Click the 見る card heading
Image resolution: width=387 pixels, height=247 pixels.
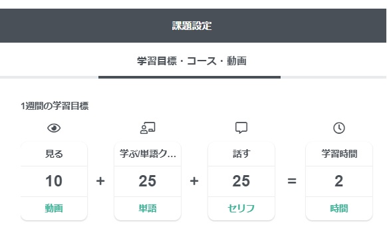tap(54, 154)
